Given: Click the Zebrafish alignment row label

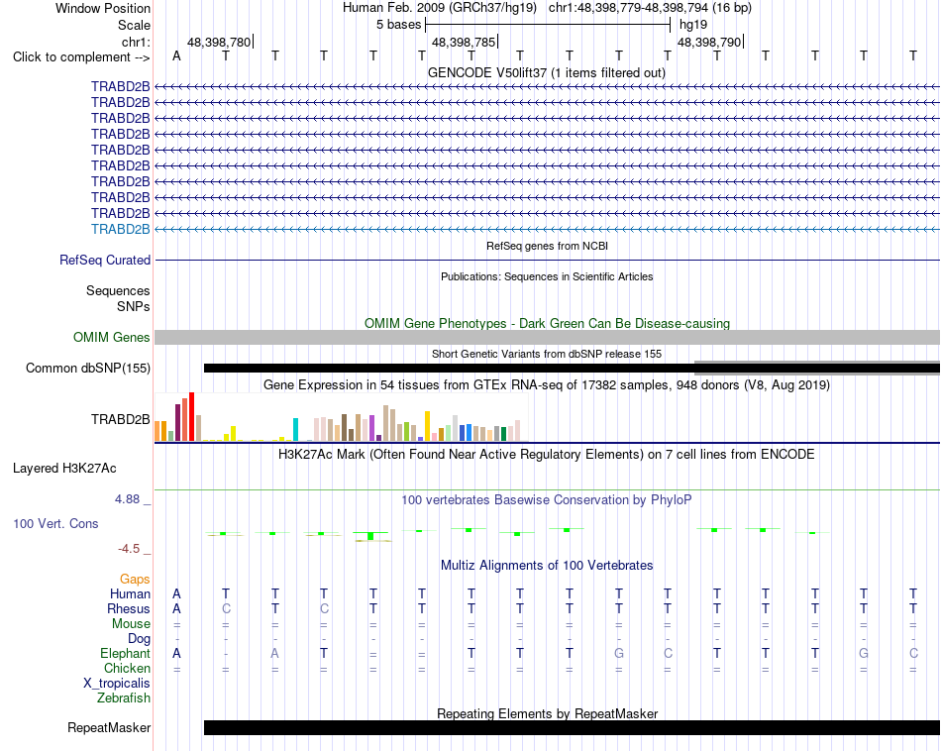Looking at the screenshot, I should [x=124, y=698].
